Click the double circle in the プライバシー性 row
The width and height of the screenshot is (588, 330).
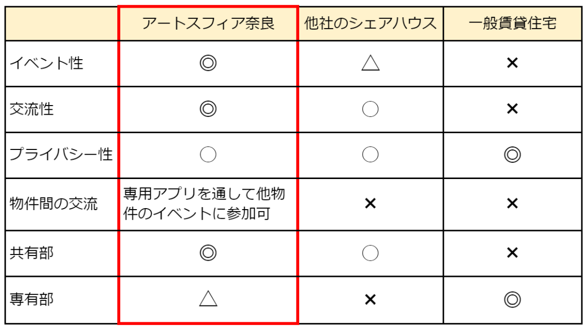point(512,155)
